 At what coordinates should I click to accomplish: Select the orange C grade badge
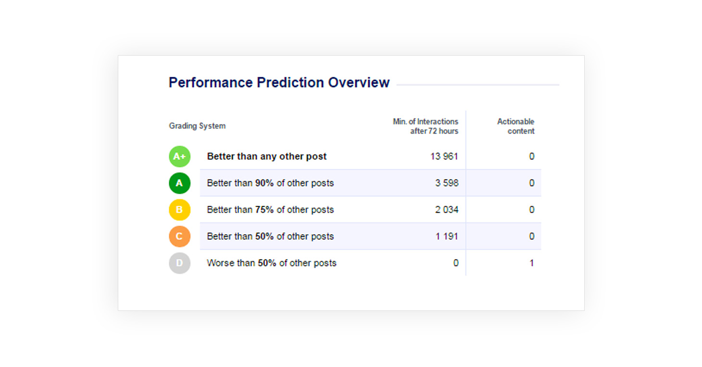point(179,237)
